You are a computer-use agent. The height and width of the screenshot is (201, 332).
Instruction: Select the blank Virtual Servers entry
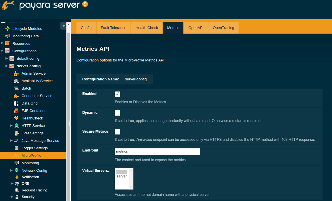[122, 172]
